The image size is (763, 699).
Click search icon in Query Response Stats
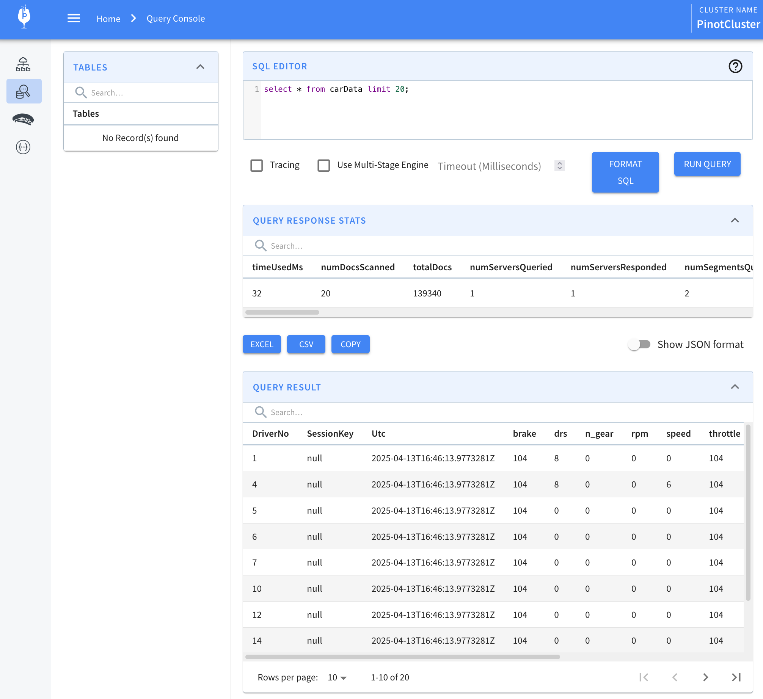(x=261, y=246)
